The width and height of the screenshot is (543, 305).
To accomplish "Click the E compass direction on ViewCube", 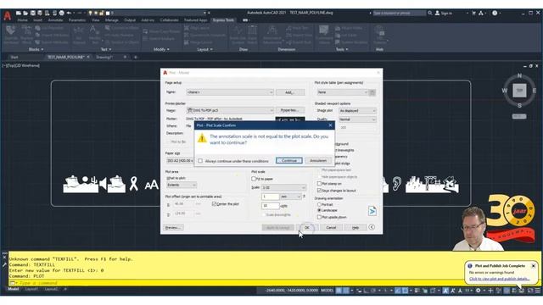I will pyautogui.click(x=535, y=91).
